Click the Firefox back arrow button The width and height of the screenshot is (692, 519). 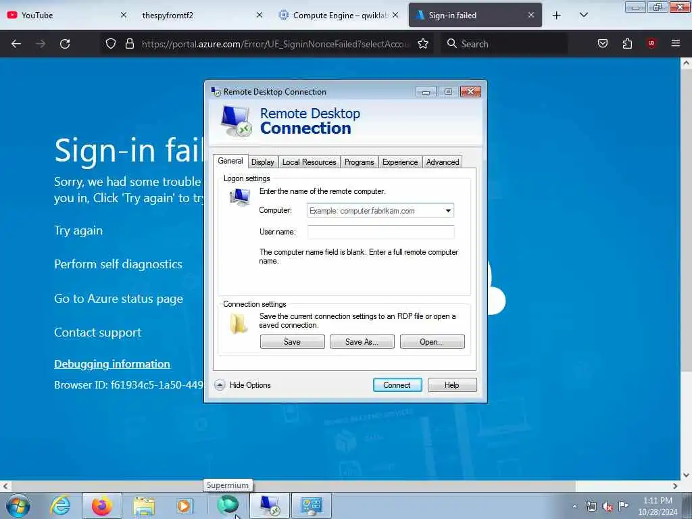(x=16, y=44)
